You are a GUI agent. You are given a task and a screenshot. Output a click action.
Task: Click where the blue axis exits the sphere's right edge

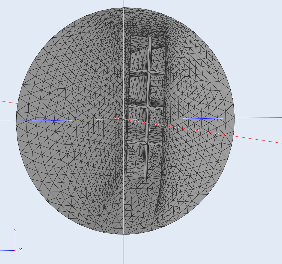234,118
